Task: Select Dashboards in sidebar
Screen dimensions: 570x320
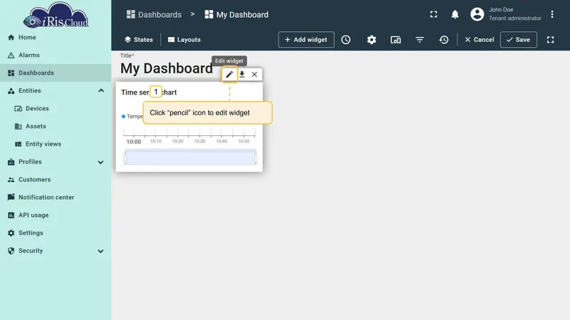Action: tap(56, 73)
